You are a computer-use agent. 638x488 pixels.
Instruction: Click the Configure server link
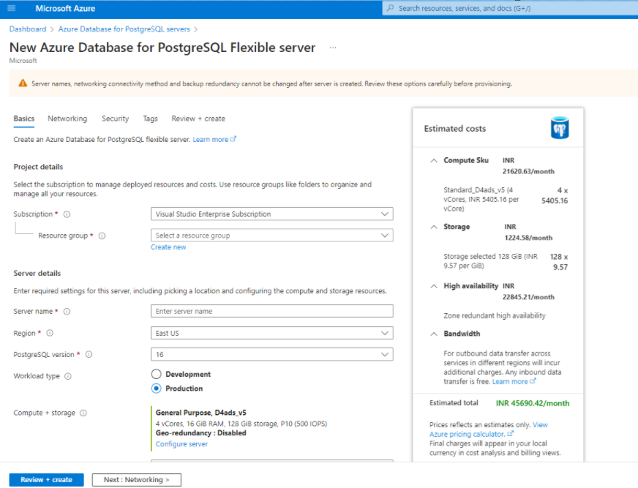point(181,444)
